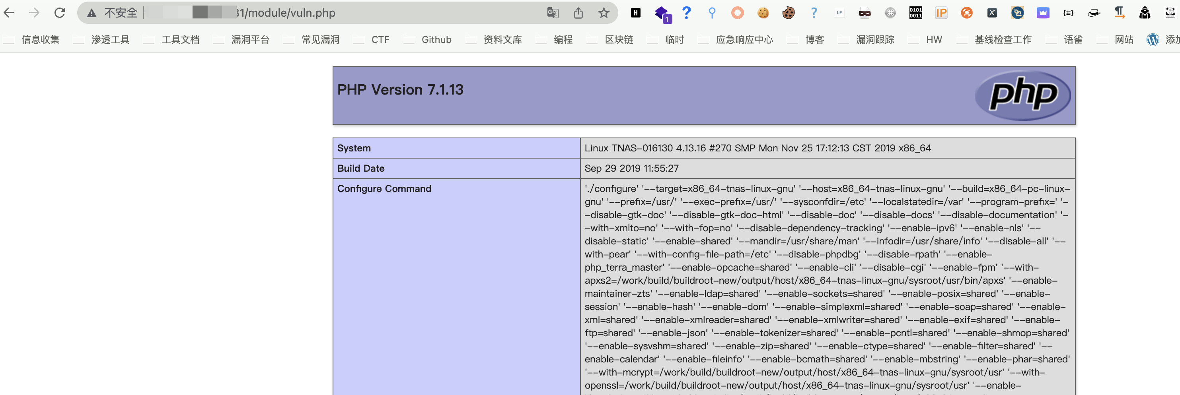Go back to the previous page
1180x395 pixels.
9,13
